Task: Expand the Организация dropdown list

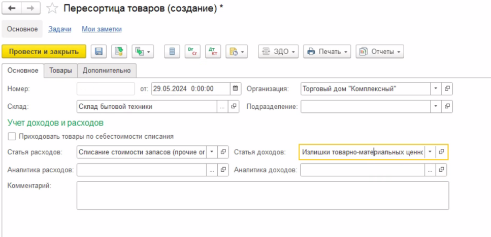Action: click(436, 89)
